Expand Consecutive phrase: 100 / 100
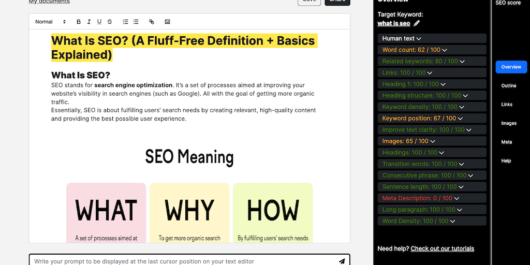The width and height of the screenshot is (530, 265). pyautogui.click(x=432, y=175)
